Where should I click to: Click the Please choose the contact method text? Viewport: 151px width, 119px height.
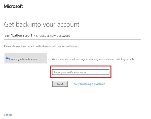[42, 46]
